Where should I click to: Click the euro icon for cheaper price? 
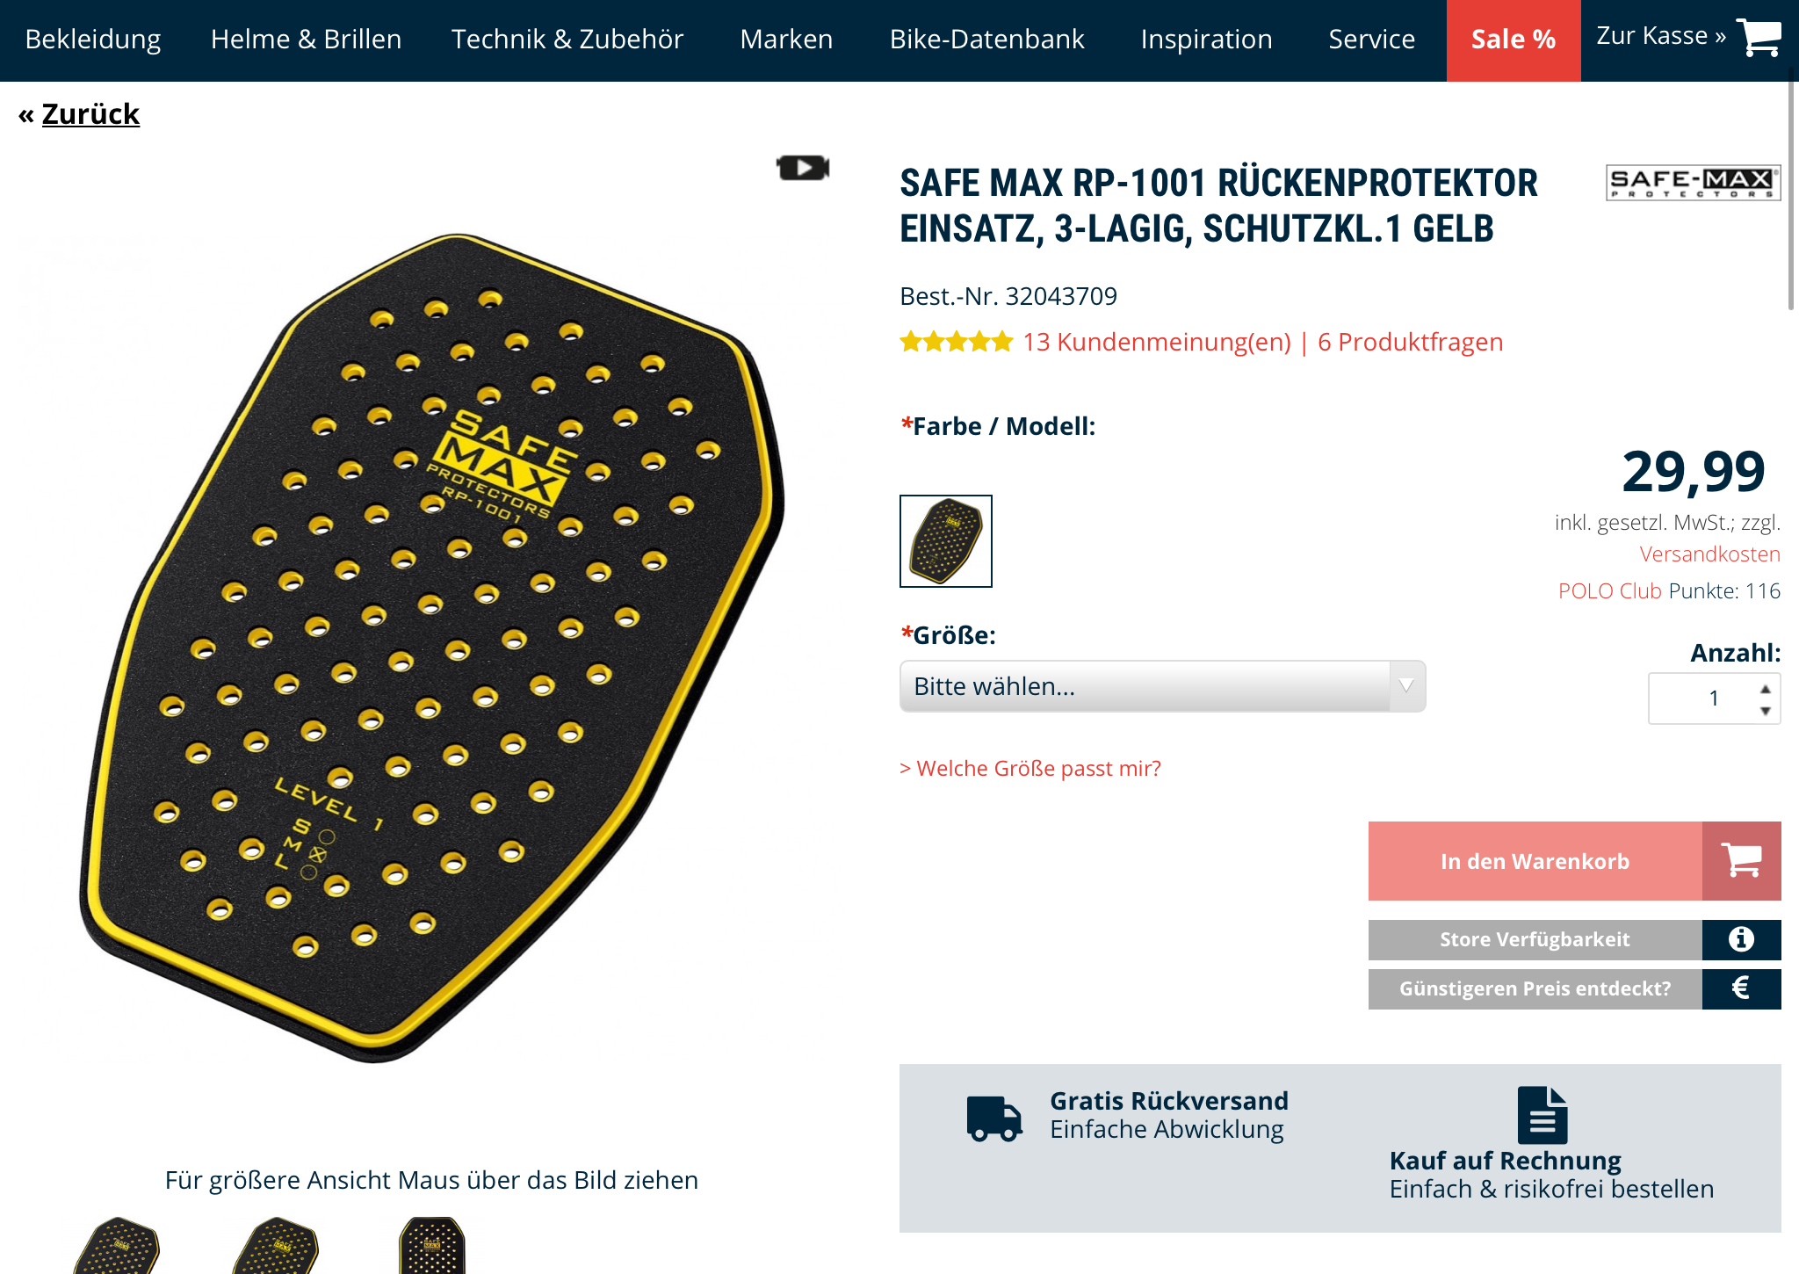(1742, 988)
